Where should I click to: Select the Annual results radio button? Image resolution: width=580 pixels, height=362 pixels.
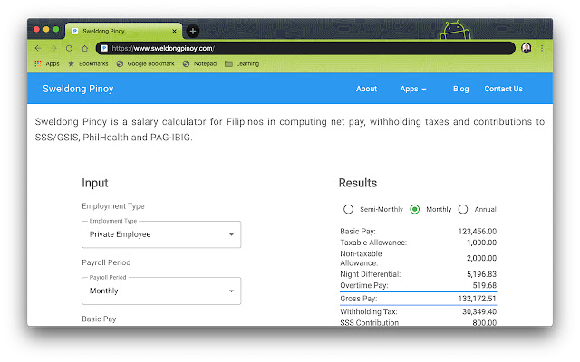463,209
